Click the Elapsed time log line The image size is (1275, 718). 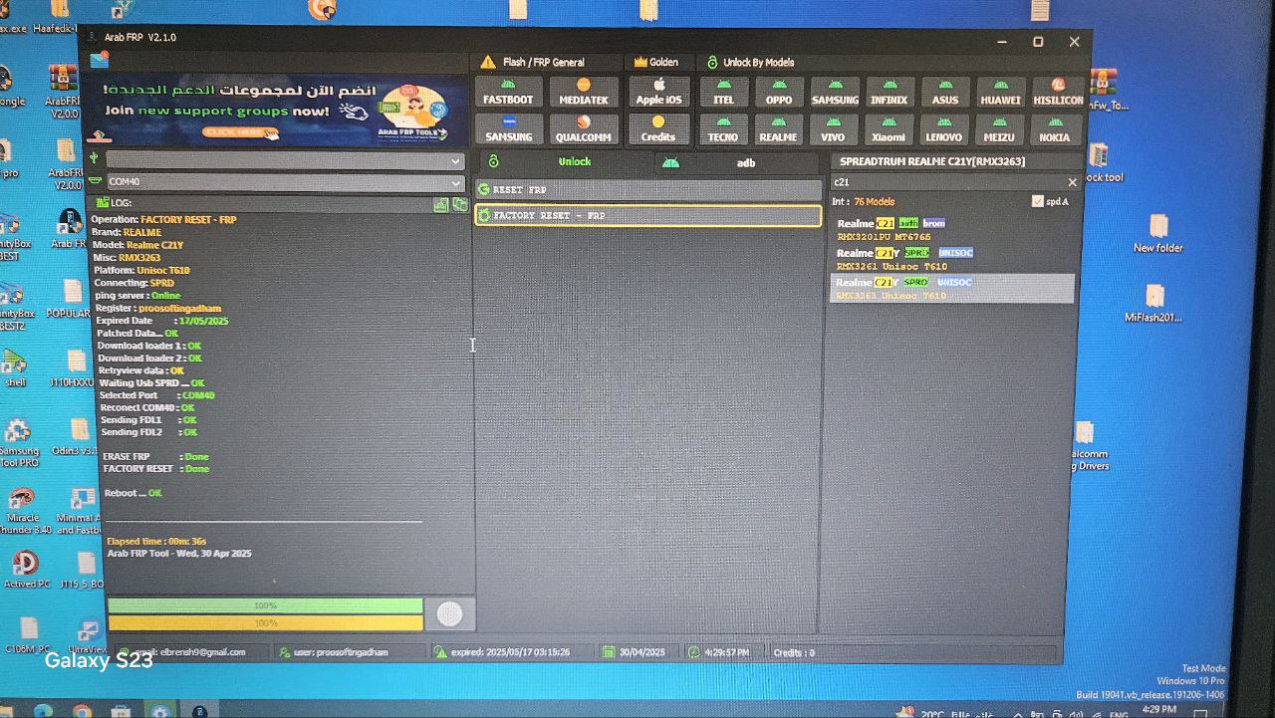pyautogui.click(x=156, y=541)
